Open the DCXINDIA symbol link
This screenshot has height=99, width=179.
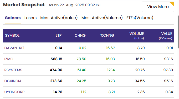[13, 81]
